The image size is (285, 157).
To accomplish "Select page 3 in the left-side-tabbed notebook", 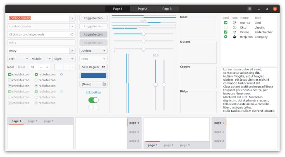I will click(219, 140).
